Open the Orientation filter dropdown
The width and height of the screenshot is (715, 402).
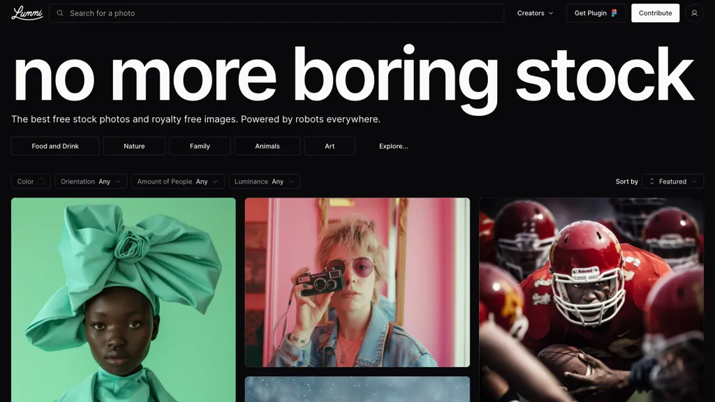(91, 181)
